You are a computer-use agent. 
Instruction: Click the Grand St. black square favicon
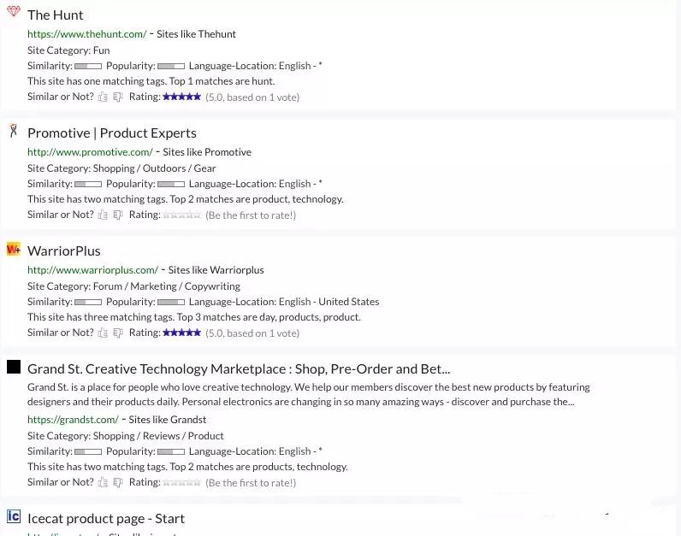click(14, 367)
